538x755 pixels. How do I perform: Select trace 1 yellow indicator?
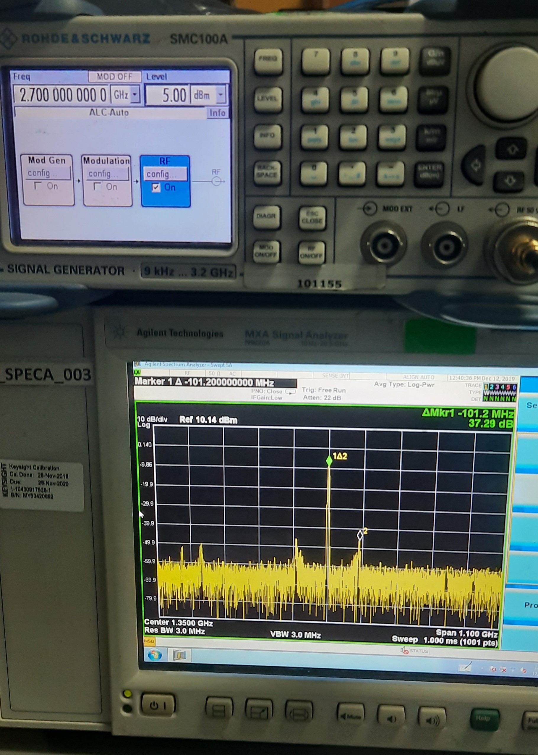(x=486, y=387)
